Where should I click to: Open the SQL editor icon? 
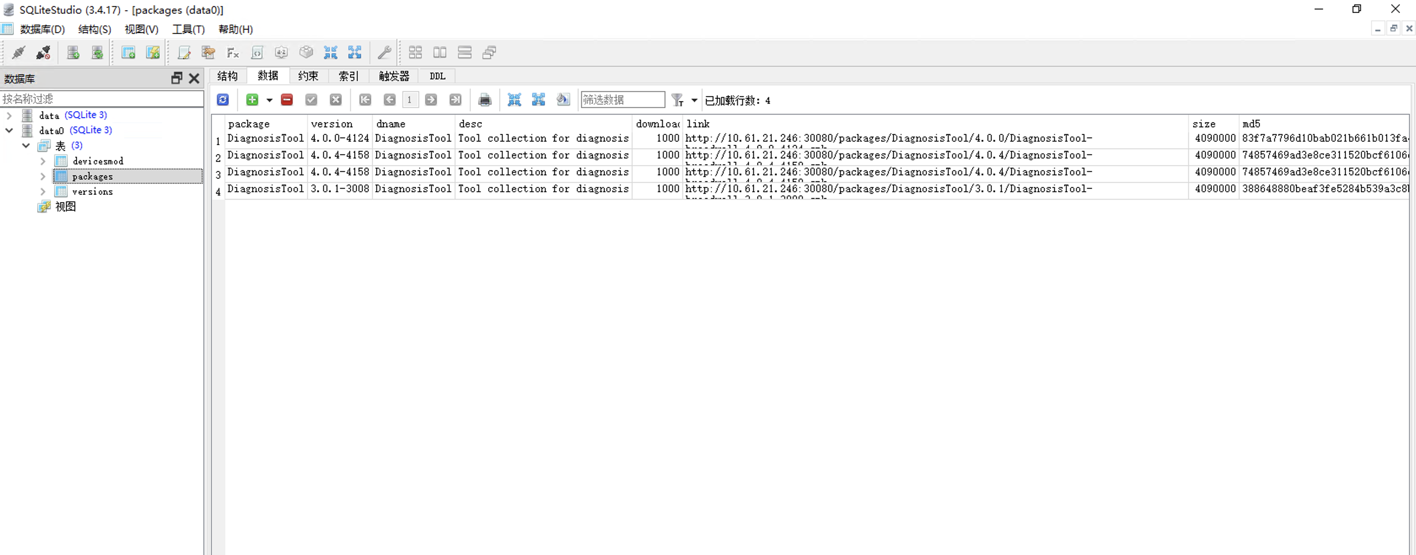[183, 53]
